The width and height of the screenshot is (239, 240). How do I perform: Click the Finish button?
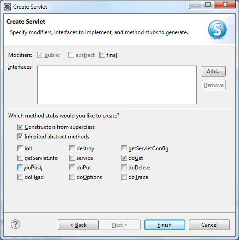pos(165,225)
